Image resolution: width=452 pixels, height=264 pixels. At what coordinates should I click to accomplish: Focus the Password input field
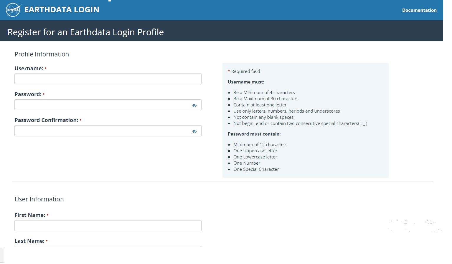(x=108, y=105)
